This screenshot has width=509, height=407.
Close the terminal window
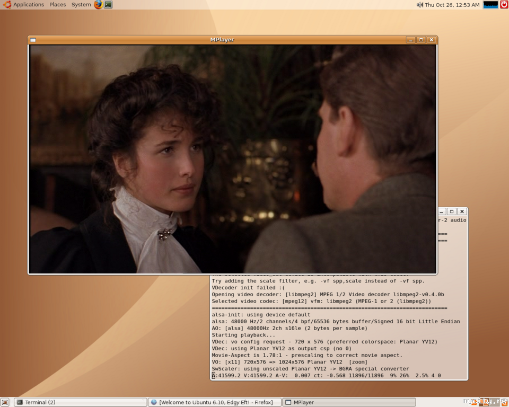462,211
